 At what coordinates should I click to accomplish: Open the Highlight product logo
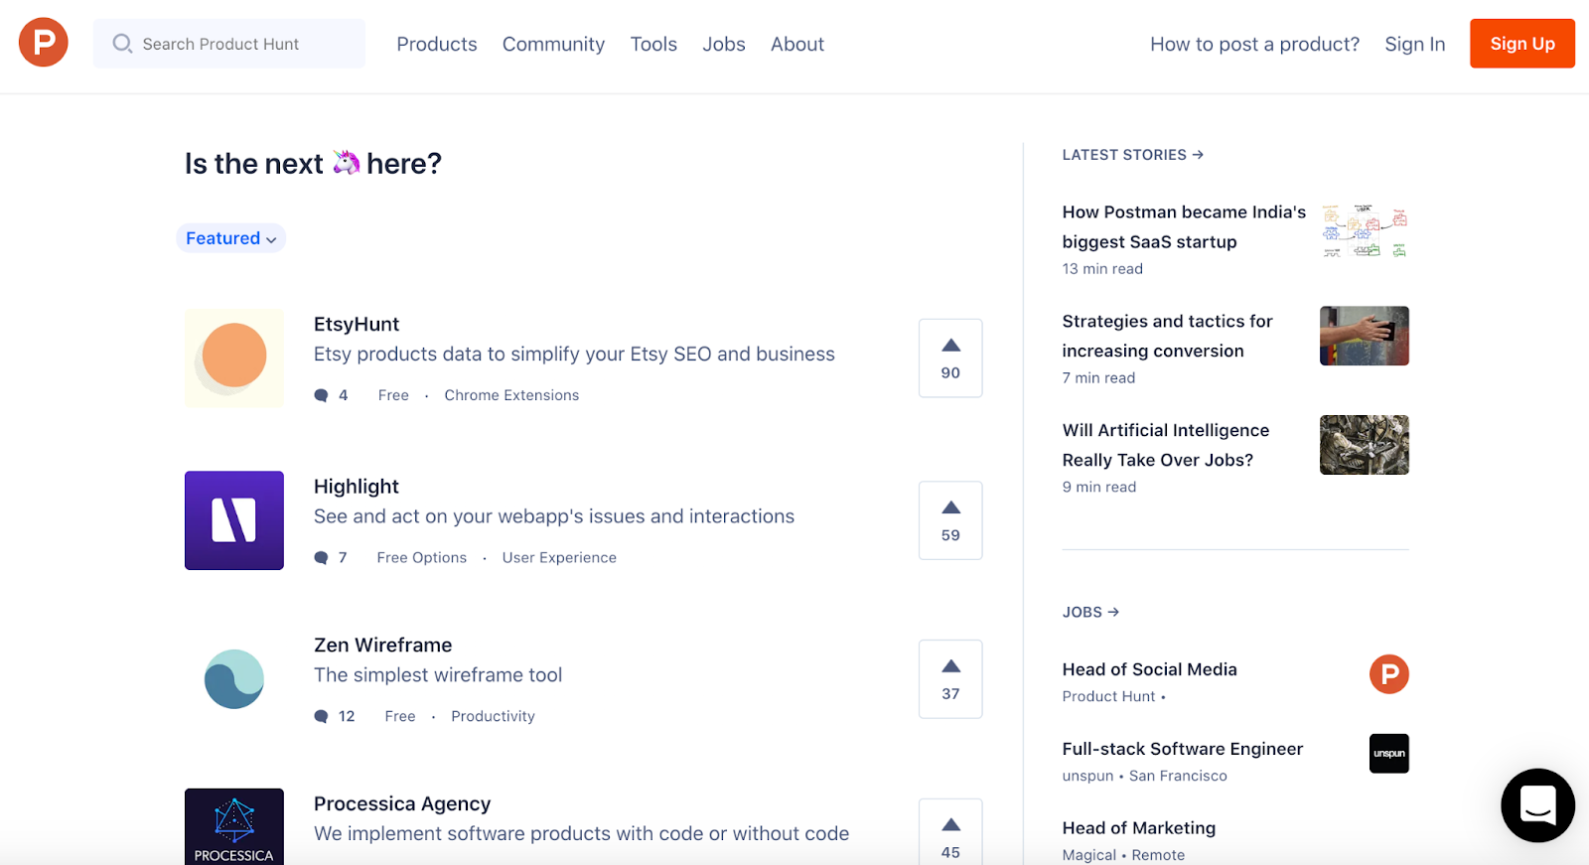click(x=234, y=520)
